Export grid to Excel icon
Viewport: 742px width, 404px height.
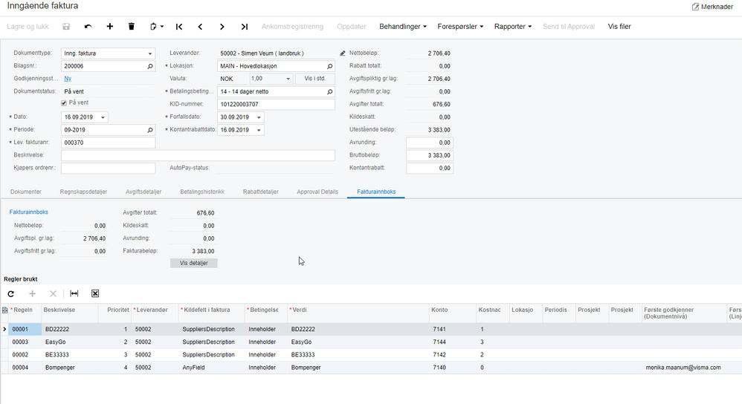[x=95, y=293]
